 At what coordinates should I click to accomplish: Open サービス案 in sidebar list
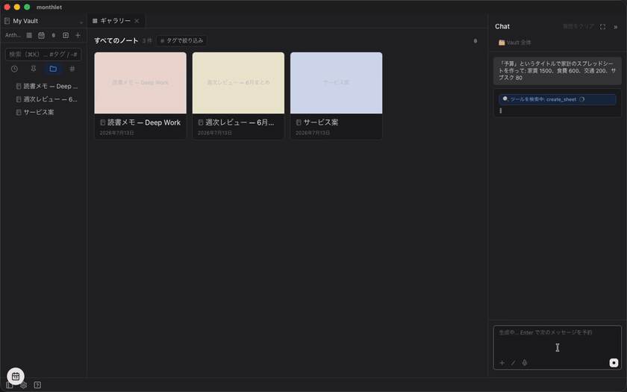(35, 113)
